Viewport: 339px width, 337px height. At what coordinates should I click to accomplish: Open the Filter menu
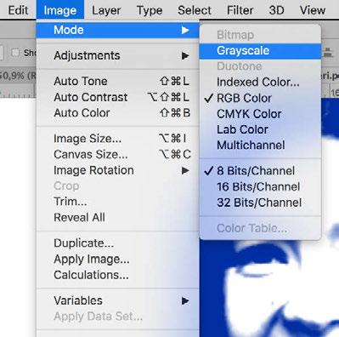click(240, 10)
